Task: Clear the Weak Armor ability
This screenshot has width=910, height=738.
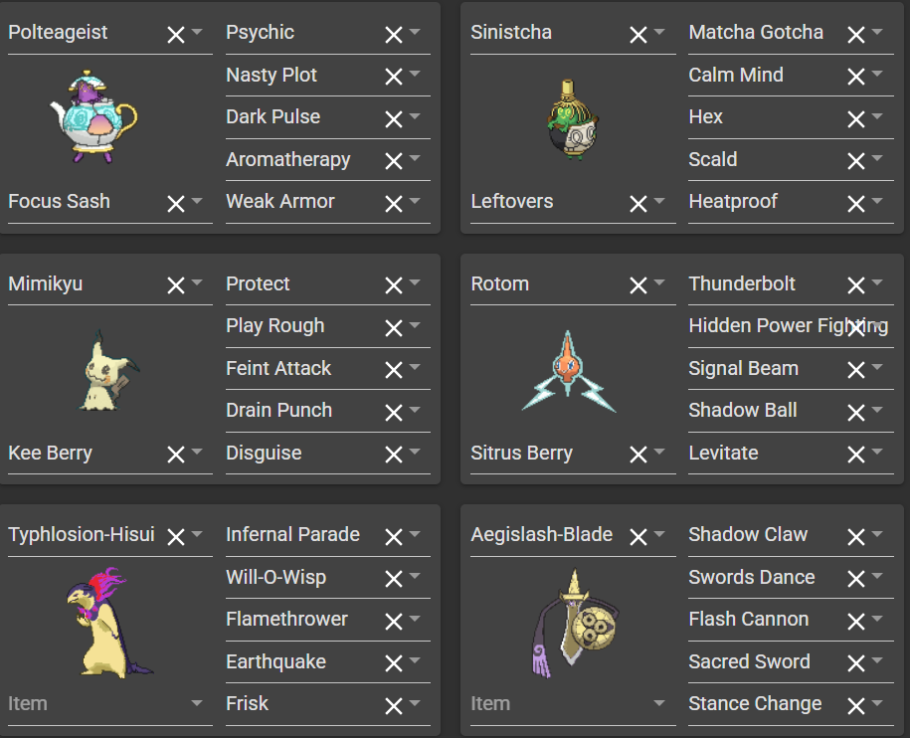Action: click(394, 204)
